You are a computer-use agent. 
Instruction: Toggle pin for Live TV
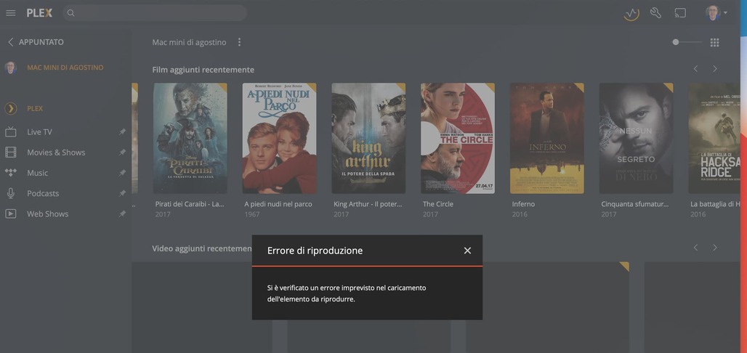click(x=122, y=132)
